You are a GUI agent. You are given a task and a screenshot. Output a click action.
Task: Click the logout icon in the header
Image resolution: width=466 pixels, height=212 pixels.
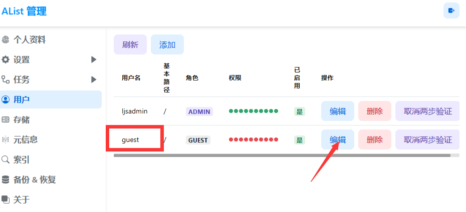[x=451, y=10]
